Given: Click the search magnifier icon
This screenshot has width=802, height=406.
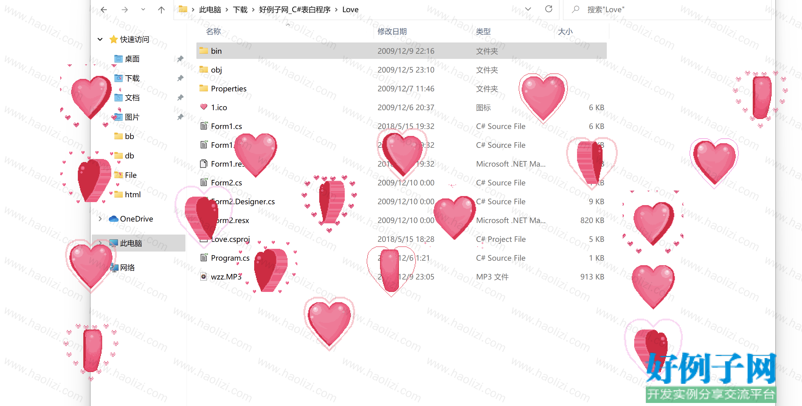Looking at the screenshot, I should pyautogui.click(x=575, y=9).
